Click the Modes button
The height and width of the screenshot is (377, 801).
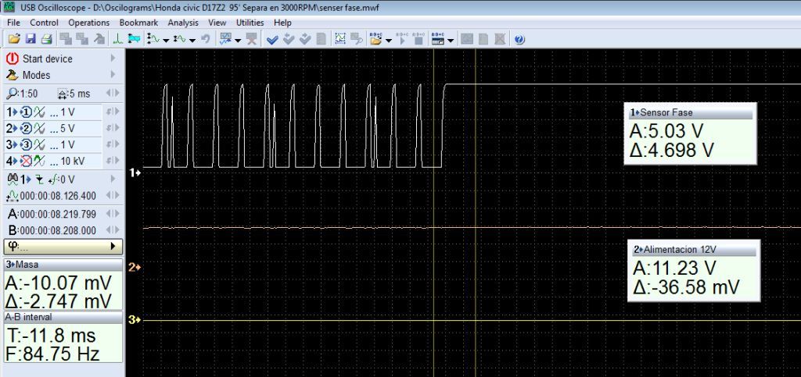pos(36,75)
